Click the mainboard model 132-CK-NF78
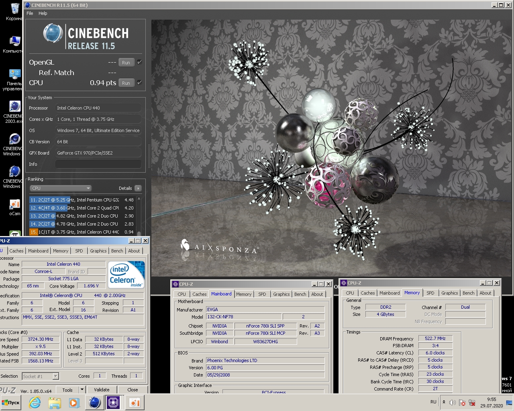The image size is (514, 411). (x=244, y=317)
